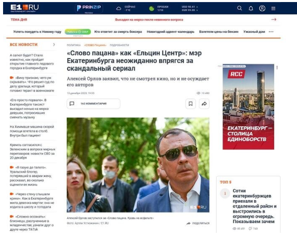Click the share arrow icon beside bookmark
The height and width of the screenshot is (240, 297).
(x=204, y=104)
